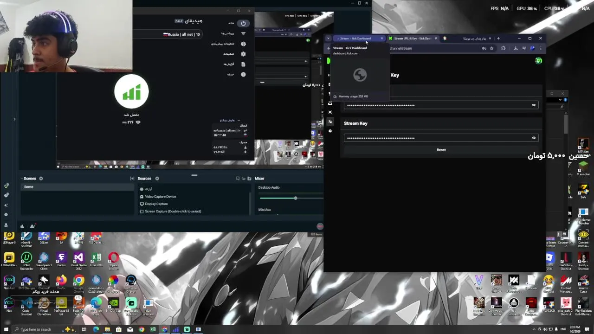Select Video Capture Device source
The image size is (594, 334).
pyautogui.click(x=160, y=197)
